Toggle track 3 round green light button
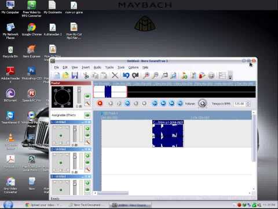 pos(87,183)
